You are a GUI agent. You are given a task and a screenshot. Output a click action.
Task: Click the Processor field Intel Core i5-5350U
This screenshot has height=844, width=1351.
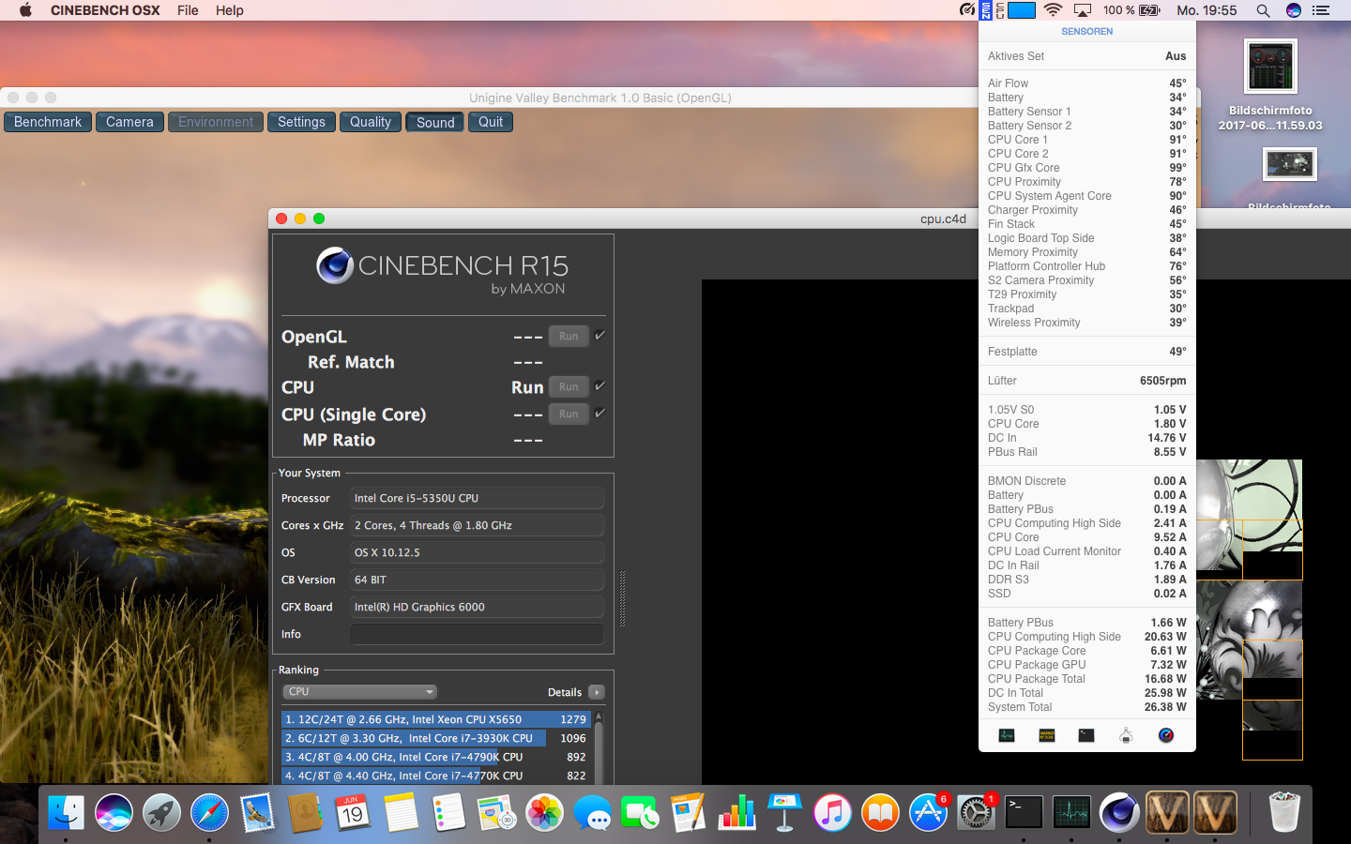pos(477,498)
